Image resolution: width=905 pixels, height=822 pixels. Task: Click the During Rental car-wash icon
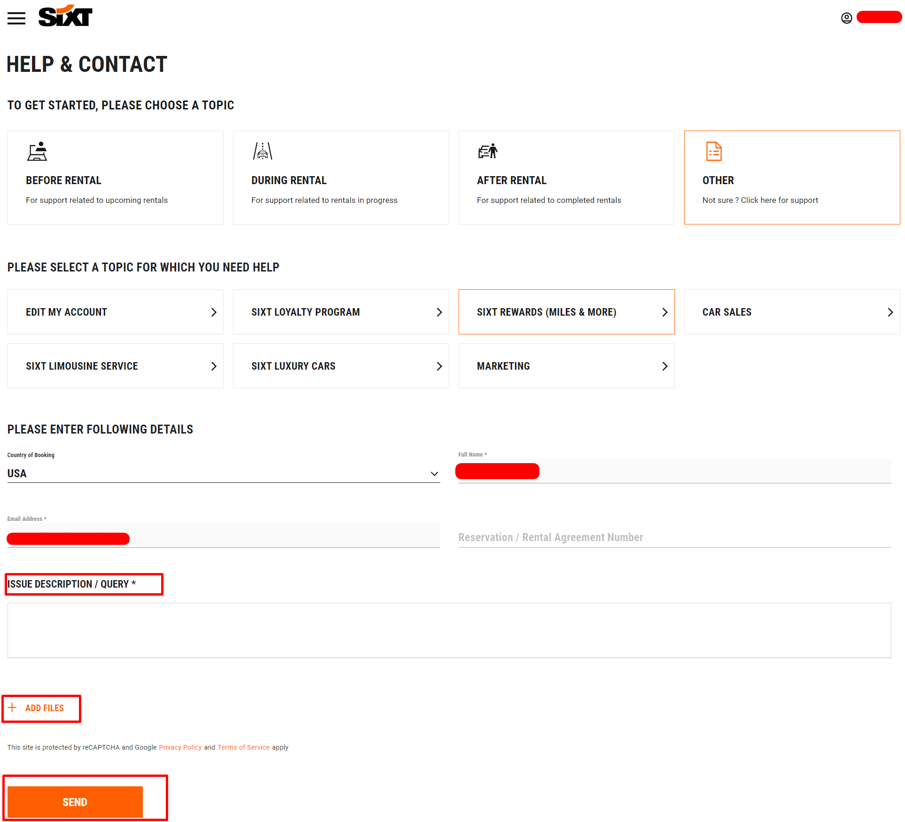[263, 151]
